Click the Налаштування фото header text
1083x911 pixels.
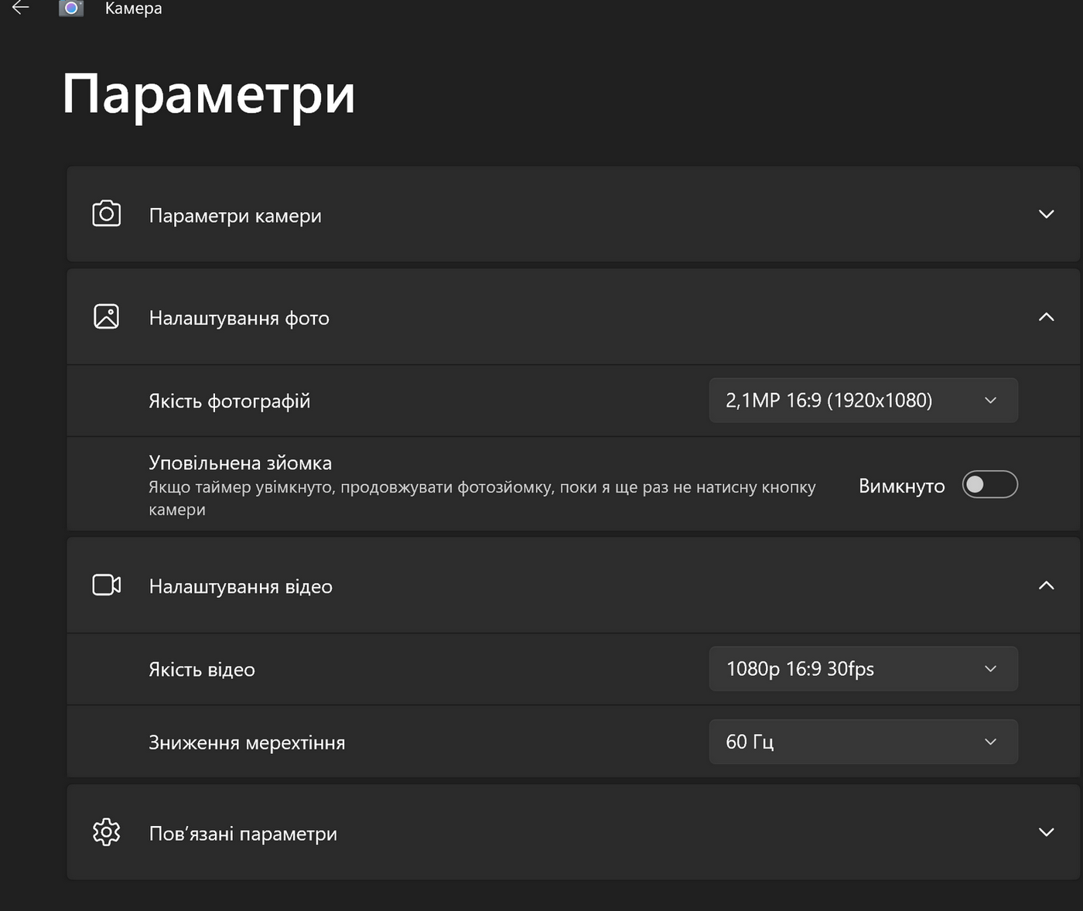(x=239, y=318)
